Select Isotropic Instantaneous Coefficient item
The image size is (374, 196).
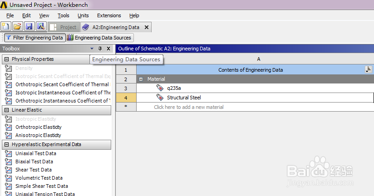pyautogui.click(x=63, y=93)
